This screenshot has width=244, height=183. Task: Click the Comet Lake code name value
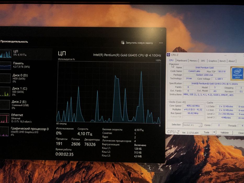coord(194,71)
